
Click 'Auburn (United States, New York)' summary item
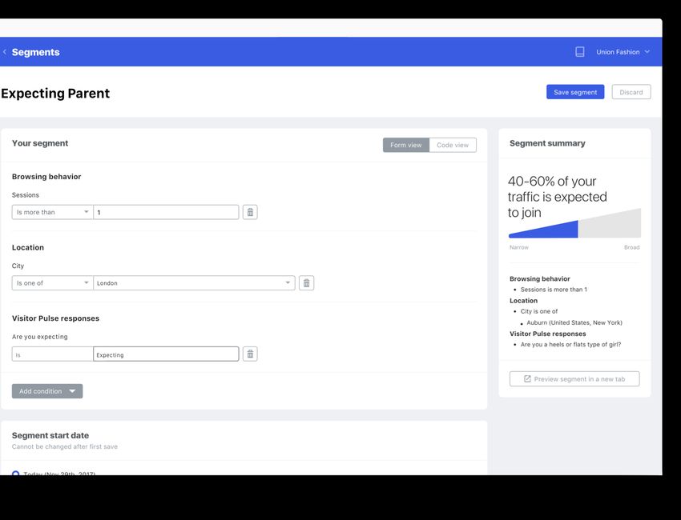tap(574, 322)
